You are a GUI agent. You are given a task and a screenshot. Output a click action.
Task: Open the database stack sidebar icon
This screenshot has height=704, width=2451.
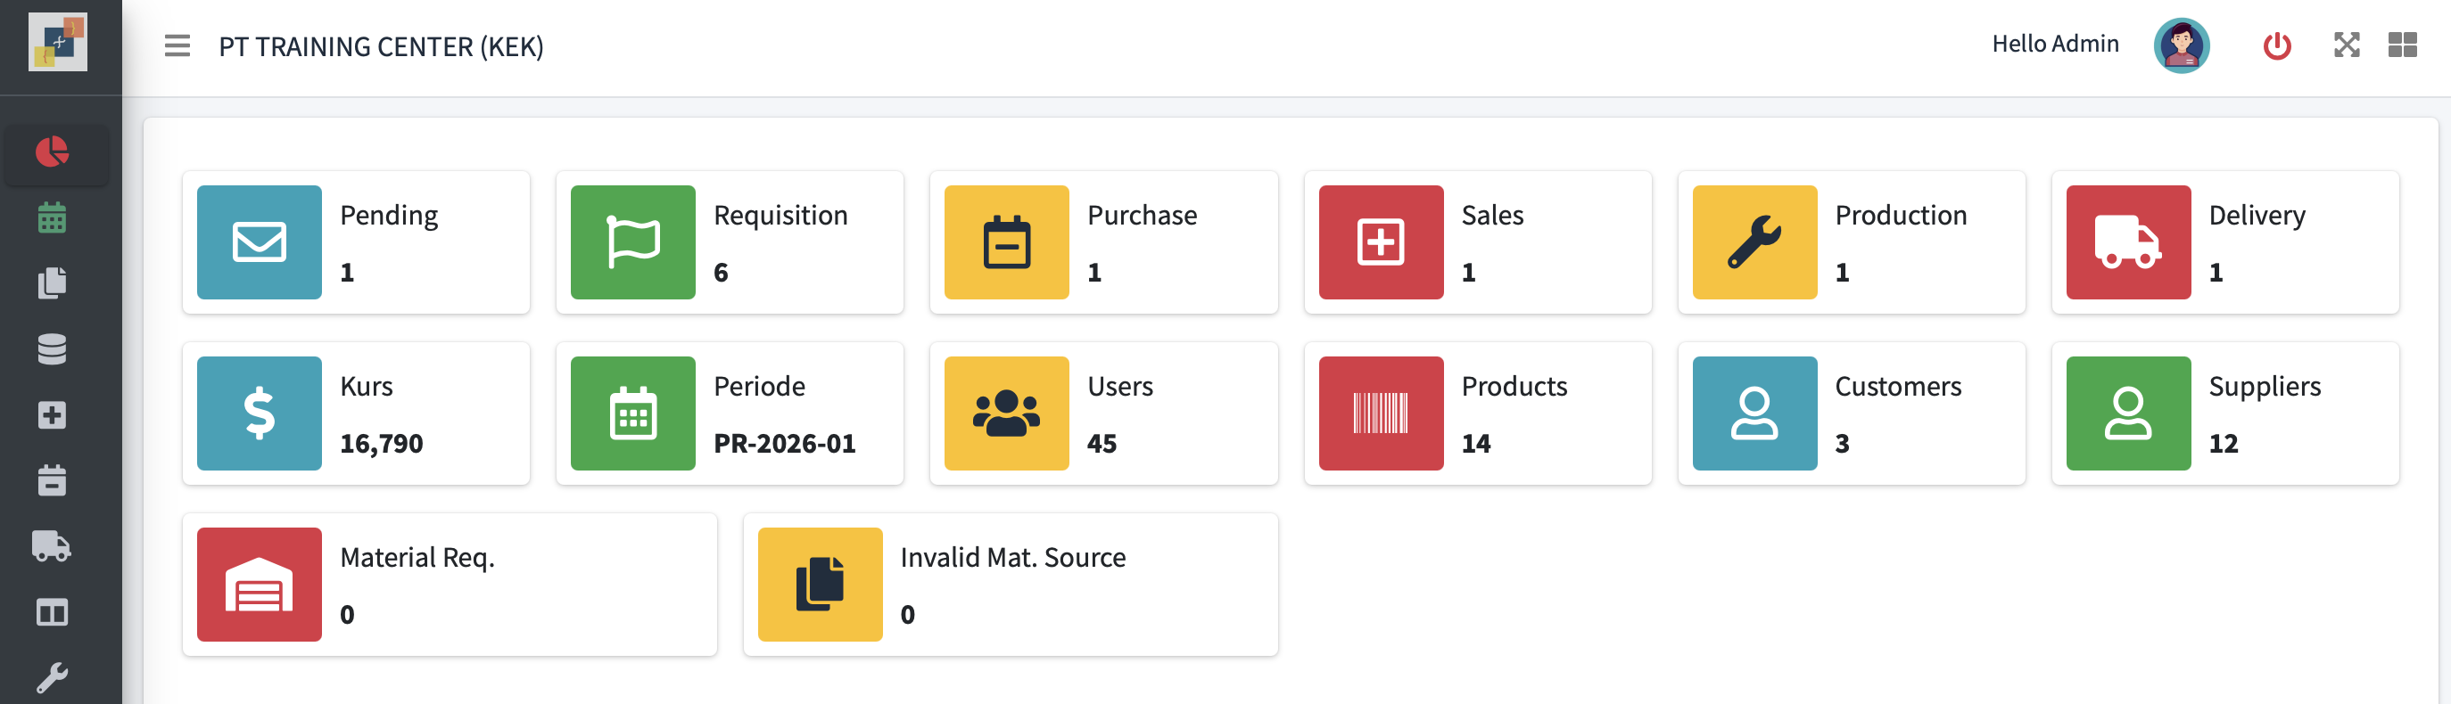click(x=53, y=348)
